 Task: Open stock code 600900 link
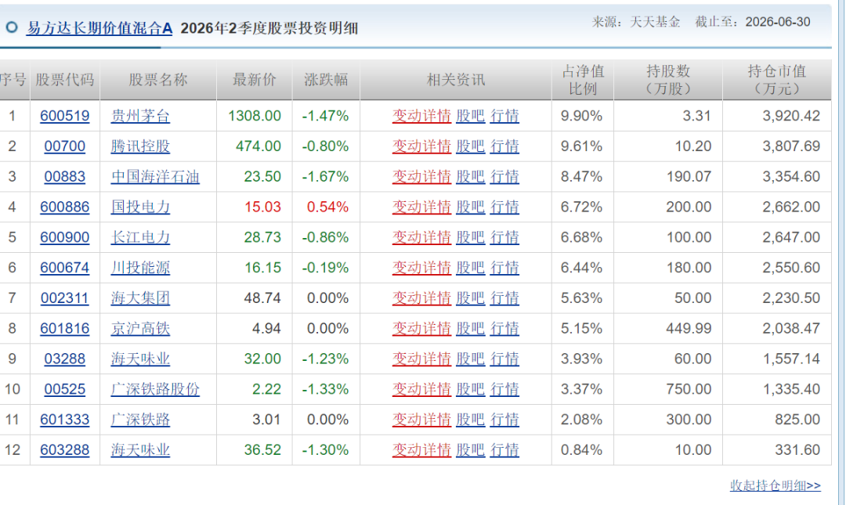click(x=65, y=237)
